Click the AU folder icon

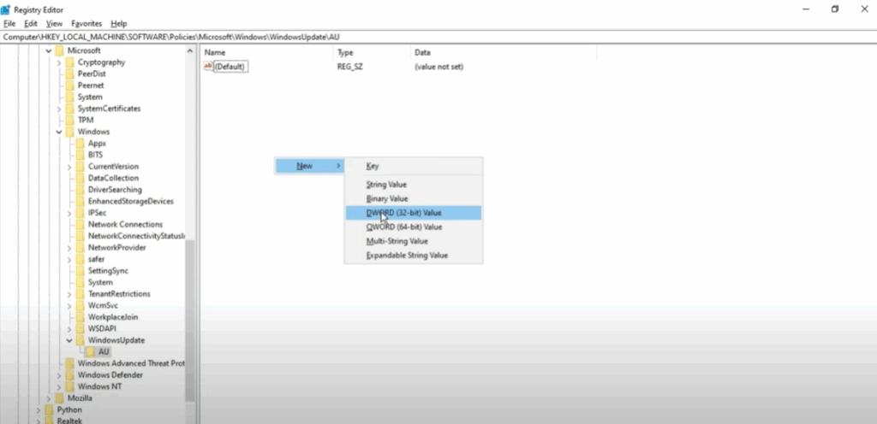pos(91,351)
